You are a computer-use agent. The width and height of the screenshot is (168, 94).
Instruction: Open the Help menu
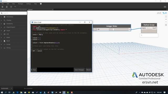pos(35,4)
